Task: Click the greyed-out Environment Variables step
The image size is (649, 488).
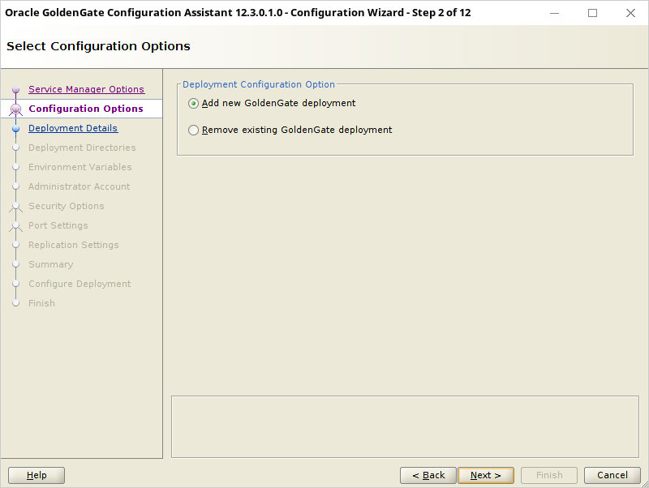Action: click(80, 167)
